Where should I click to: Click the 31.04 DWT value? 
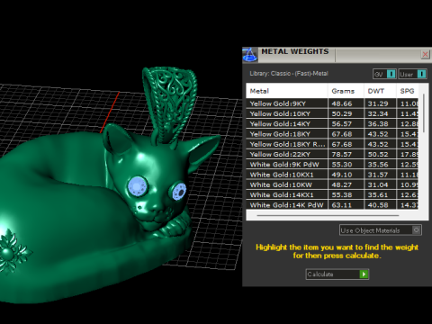(378, 185)
